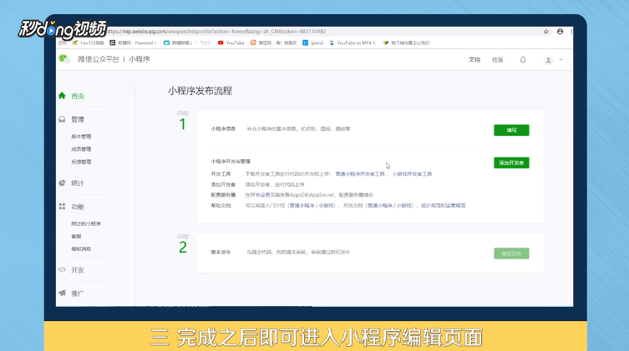Open 反馈管理 under 管理

click(81, 162)
